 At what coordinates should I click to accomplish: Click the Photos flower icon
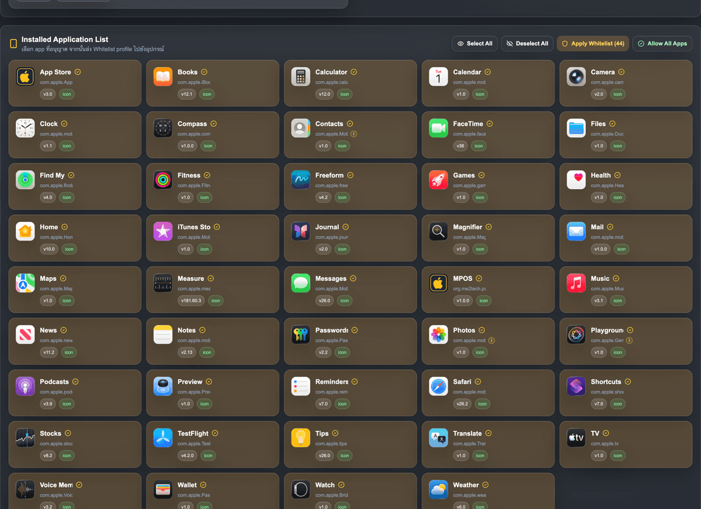pos(439,334)
